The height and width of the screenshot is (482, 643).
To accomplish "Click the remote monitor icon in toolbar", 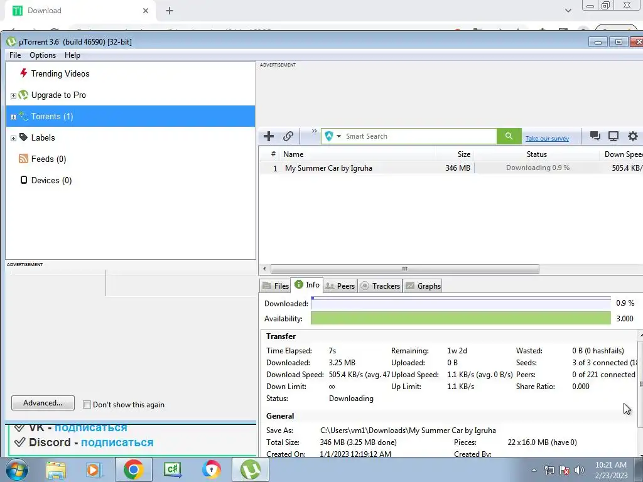I will coord(613,136).
